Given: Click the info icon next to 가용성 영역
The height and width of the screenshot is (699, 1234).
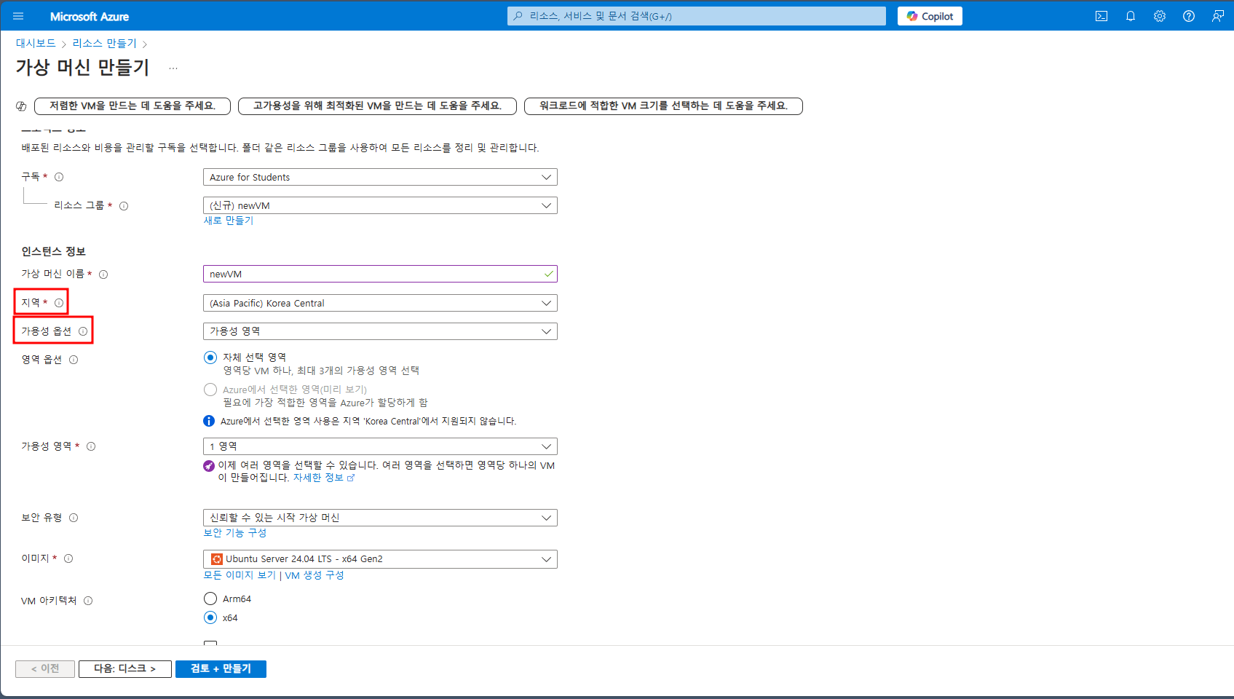Looking at the screenshot, I should coord(91,446).
